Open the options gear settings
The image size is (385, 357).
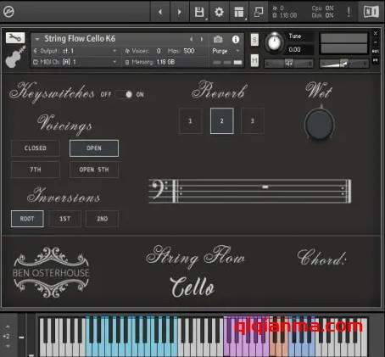pyautogui.click(x=219, y=12)
